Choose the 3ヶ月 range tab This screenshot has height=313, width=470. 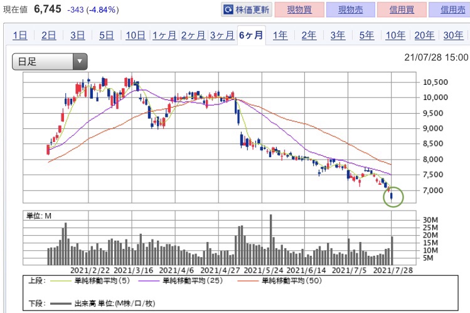222,35
